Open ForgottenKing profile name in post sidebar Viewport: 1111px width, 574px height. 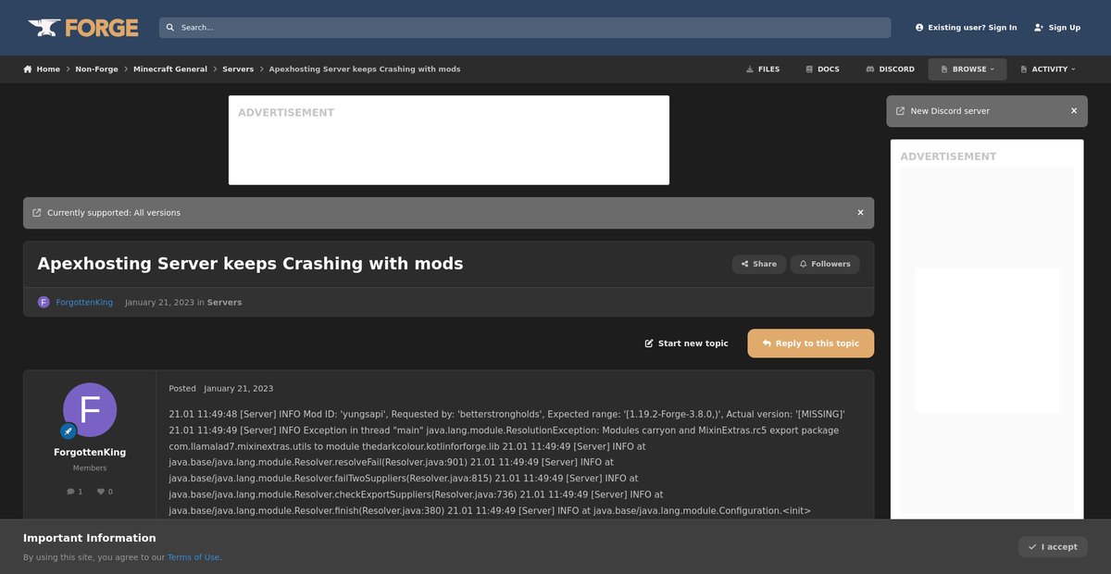coord(90,453)
